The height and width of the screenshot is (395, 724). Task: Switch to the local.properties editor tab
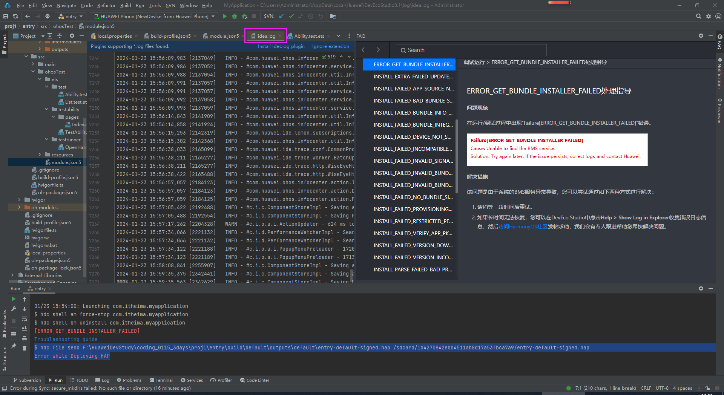coord(115,36)
